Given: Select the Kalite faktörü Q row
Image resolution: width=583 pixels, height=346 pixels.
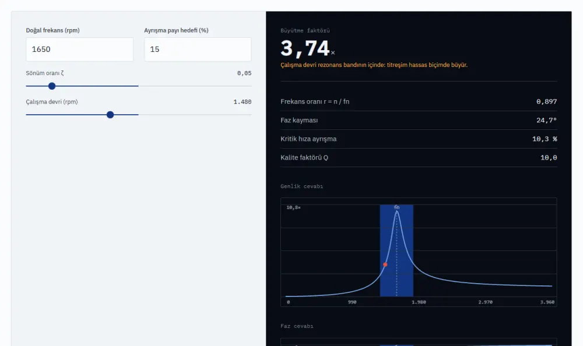Looking at the screenshot, I should click(419, 158).
